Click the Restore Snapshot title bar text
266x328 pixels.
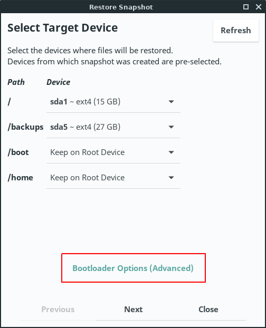(x=121, y=7)
